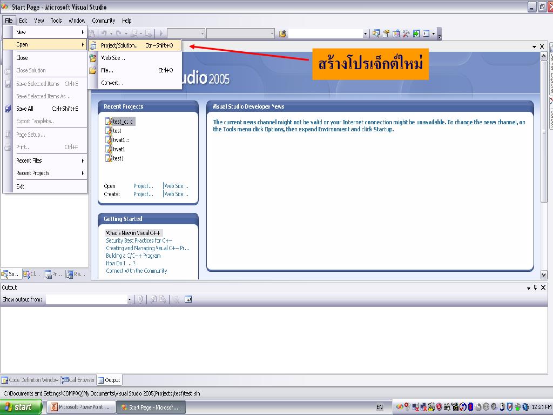Click the Save All icon in File menu

tap(8, 109)
